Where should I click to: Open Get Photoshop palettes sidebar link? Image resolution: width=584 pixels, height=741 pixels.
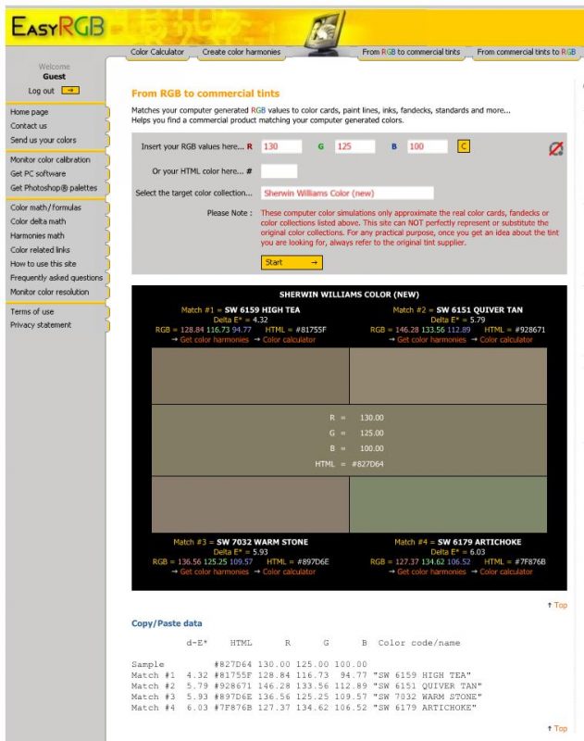click(x=53, y=187)
